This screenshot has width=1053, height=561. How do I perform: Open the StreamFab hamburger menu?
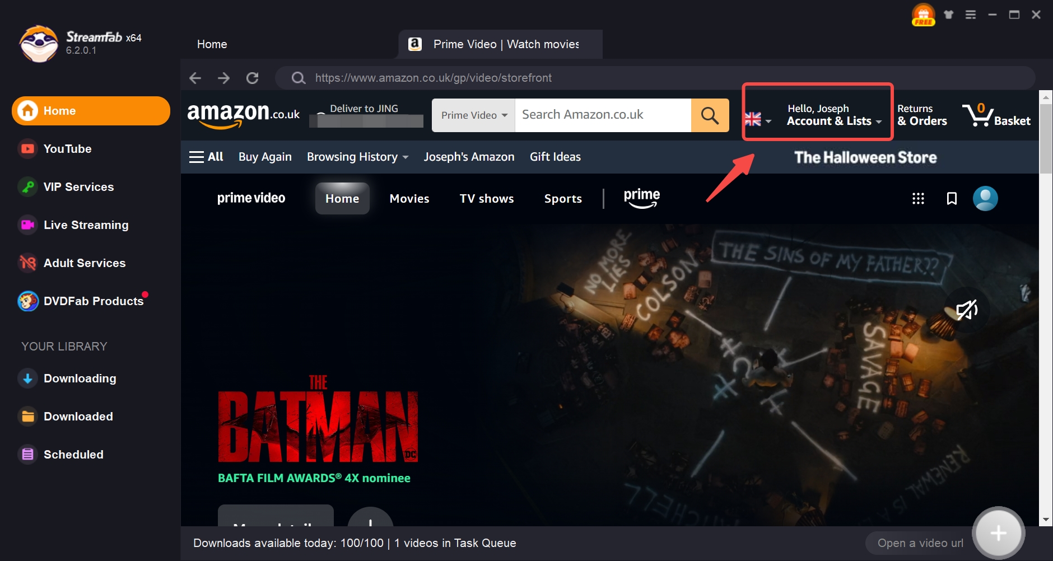point(971,15)
